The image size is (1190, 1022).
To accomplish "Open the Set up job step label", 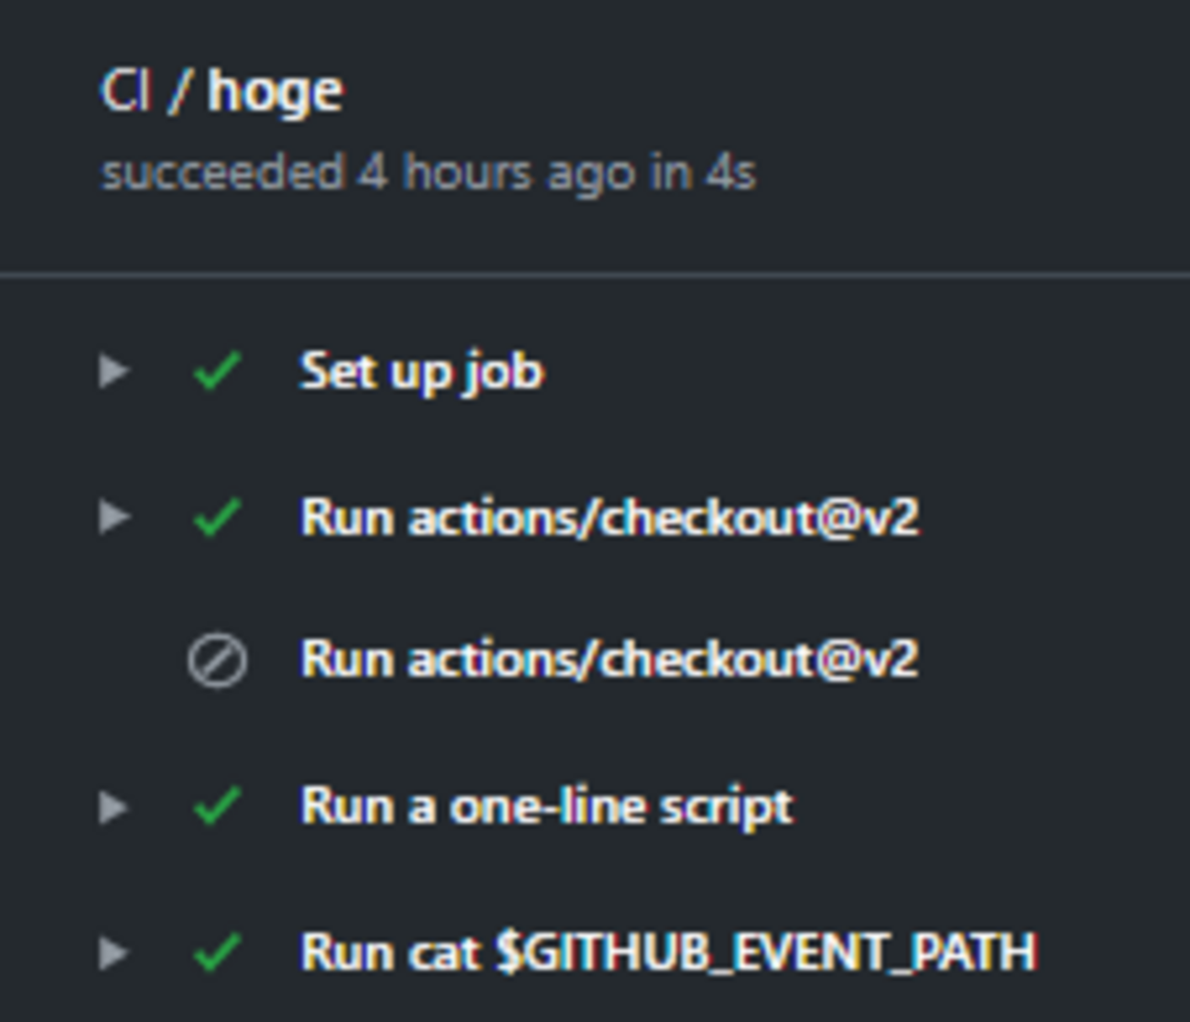I will point(421,371).
